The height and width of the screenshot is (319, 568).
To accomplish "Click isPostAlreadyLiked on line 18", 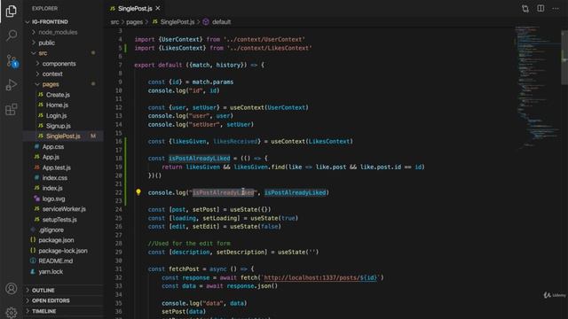I will [x=199, y=158].
